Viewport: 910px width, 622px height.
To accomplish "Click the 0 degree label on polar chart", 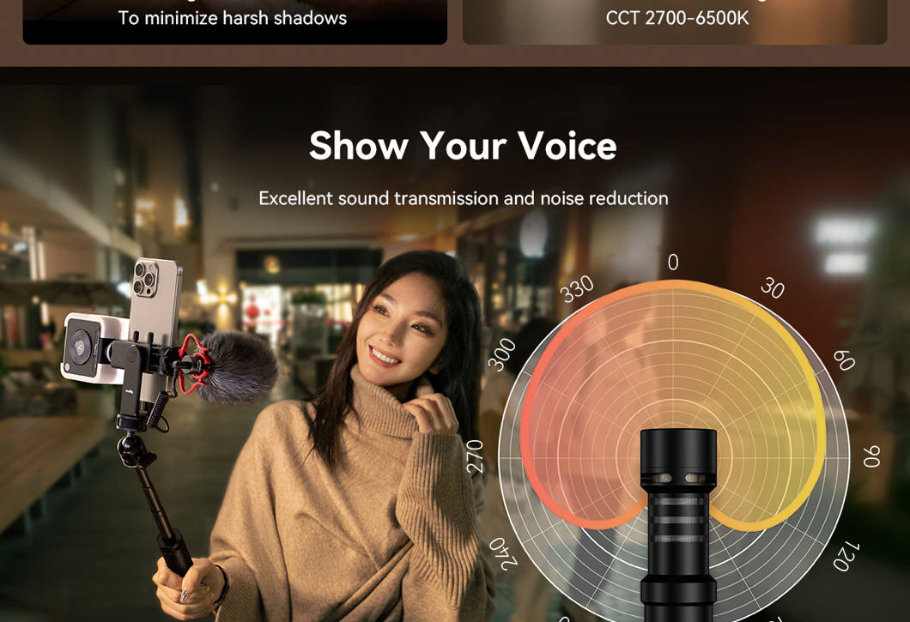I will (x=673, y=263).
